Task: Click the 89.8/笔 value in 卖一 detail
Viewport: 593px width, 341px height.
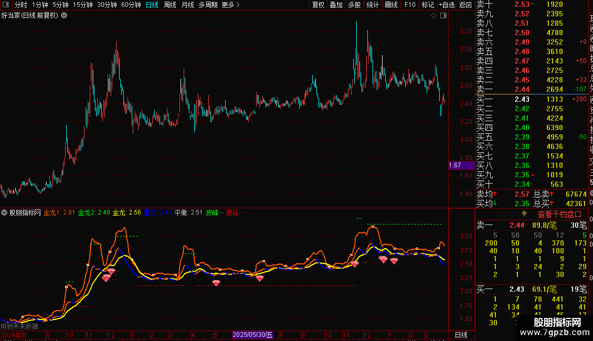Action: [545, 225]
